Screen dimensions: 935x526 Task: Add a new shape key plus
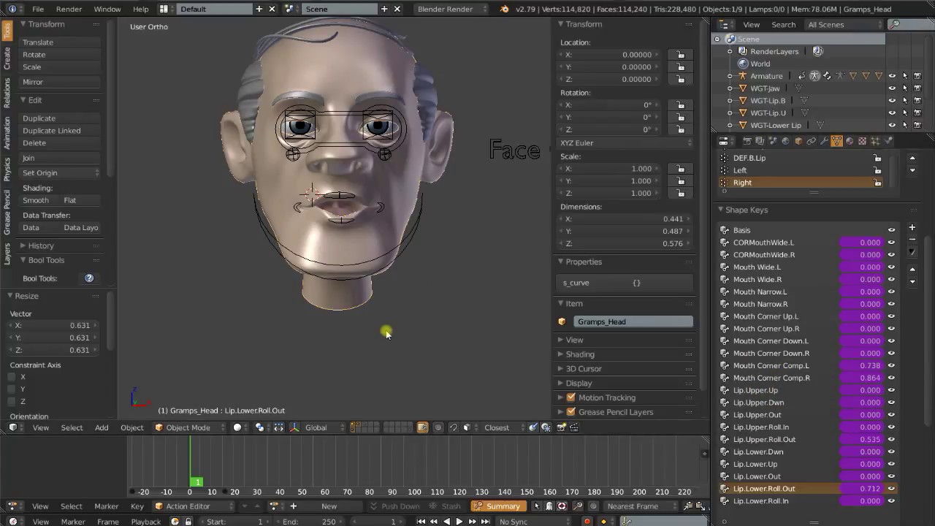point(912,227)
